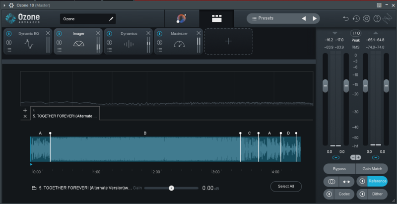Screen dimensions: 397x204
Task: Go to next preset arrow
Action: (x=315, y=18)
